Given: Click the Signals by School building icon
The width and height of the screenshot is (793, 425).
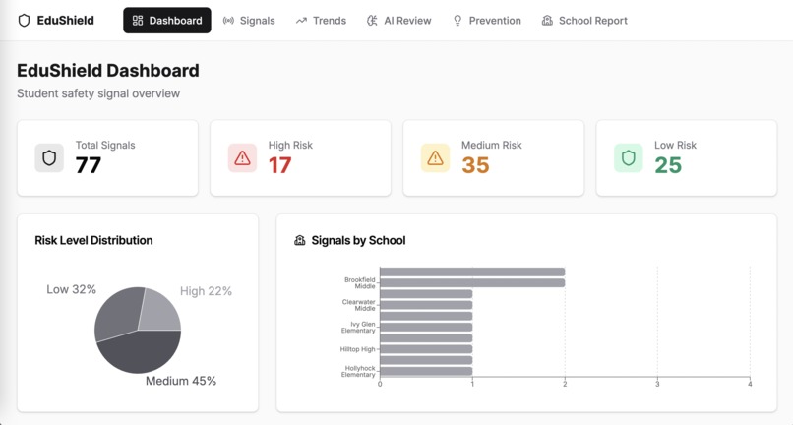Looking at the screenshot, I should [x=300, y=240].
